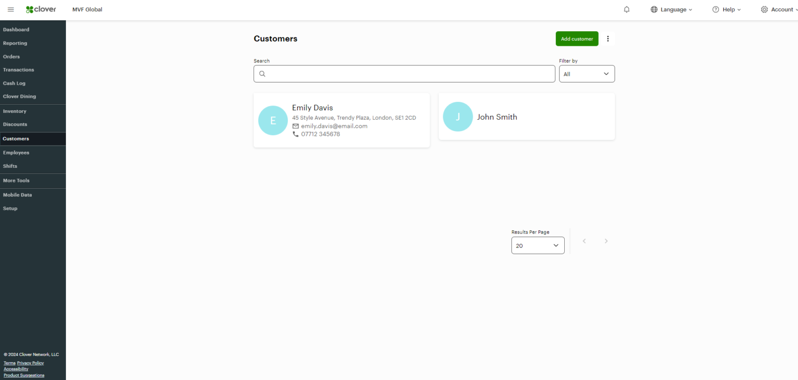Image resolution: width=798 pixels, height=380 pixels.
Task: Open the notifications bell icon
Action: point(626,9)
